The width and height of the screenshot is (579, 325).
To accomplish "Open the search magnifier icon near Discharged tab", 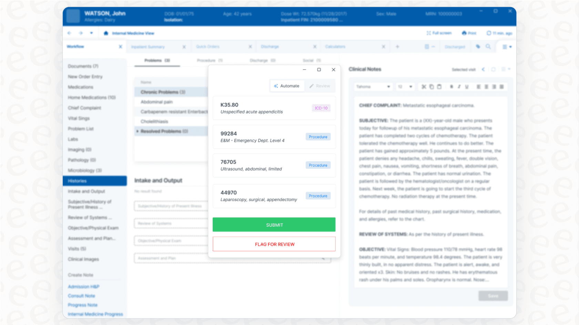I will (x=489, y=46).
